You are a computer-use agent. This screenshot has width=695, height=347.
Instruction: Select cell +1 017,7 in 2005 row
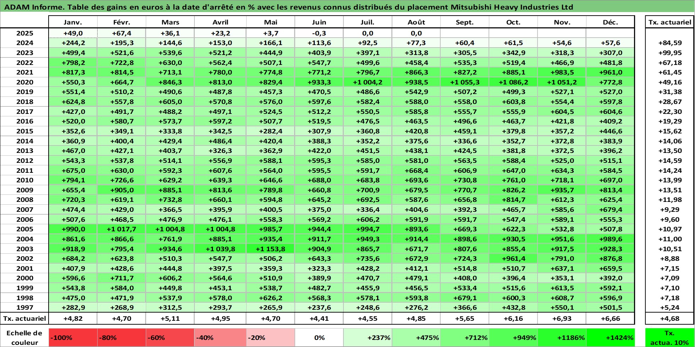point(121,229)
